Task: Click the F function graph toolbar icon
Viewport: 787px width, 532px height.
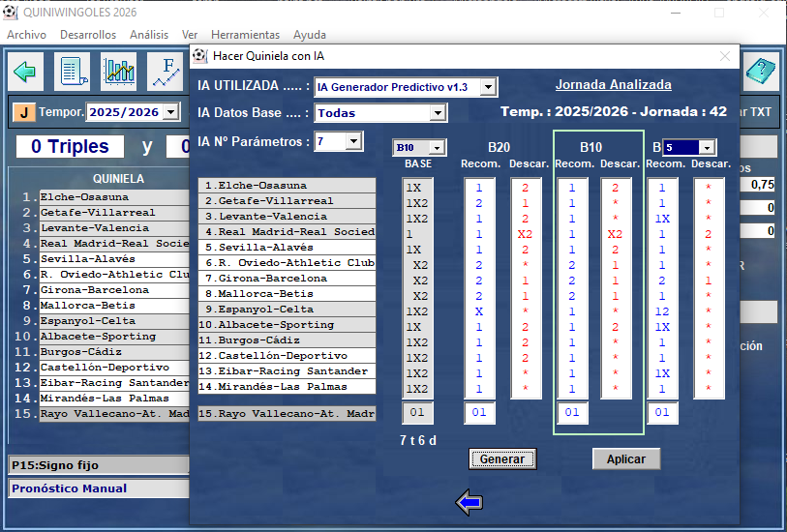Action: [166, 72]
